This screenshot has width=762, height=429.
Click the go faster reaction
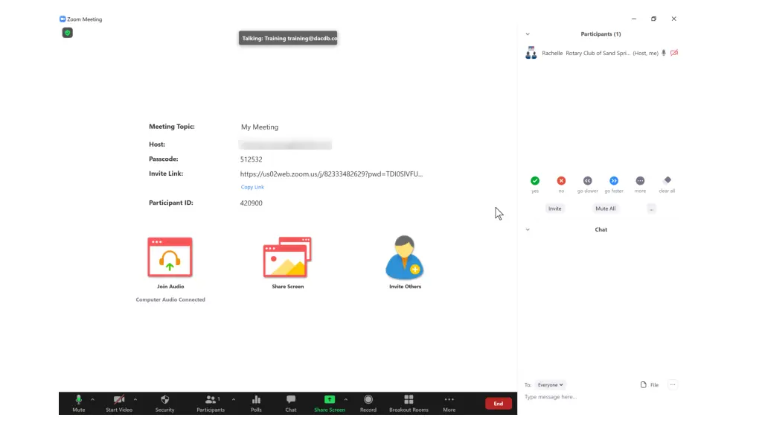click(x=614, y=180)
